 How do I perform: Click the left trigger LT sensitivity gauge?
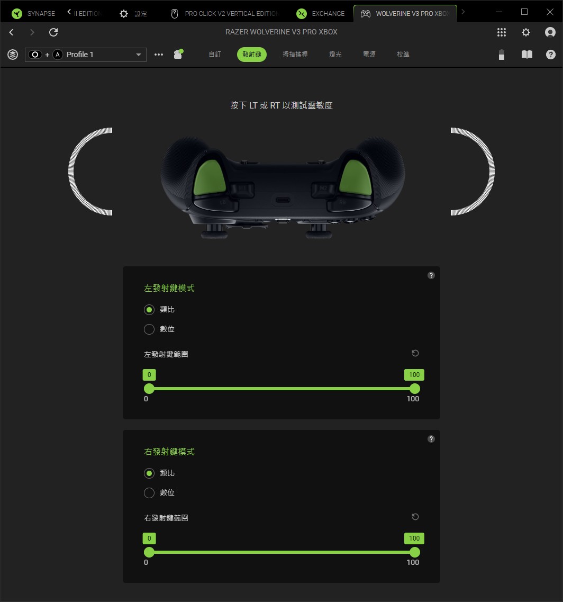(x=90, y=172)
